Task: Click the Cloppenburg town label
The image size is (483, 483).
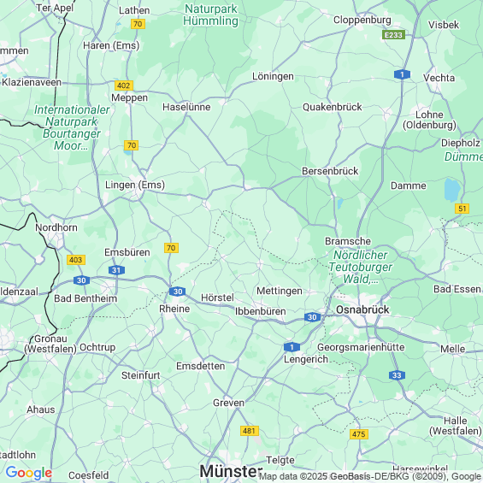Action: [362, 20]
